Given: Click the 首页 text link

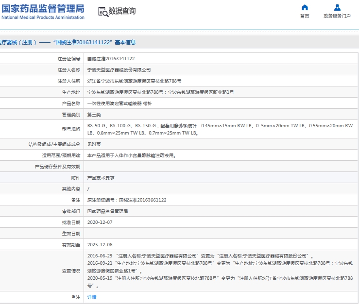Looking at the screenshot, I should pyautogui.click(x=305, y=16).
